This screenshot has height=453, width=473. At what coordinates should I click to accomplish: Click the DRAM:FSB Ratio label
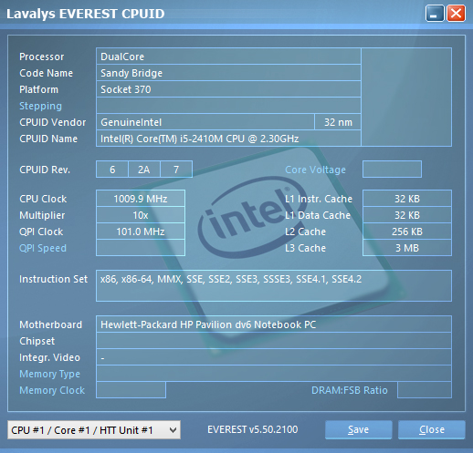click(350, 390)
